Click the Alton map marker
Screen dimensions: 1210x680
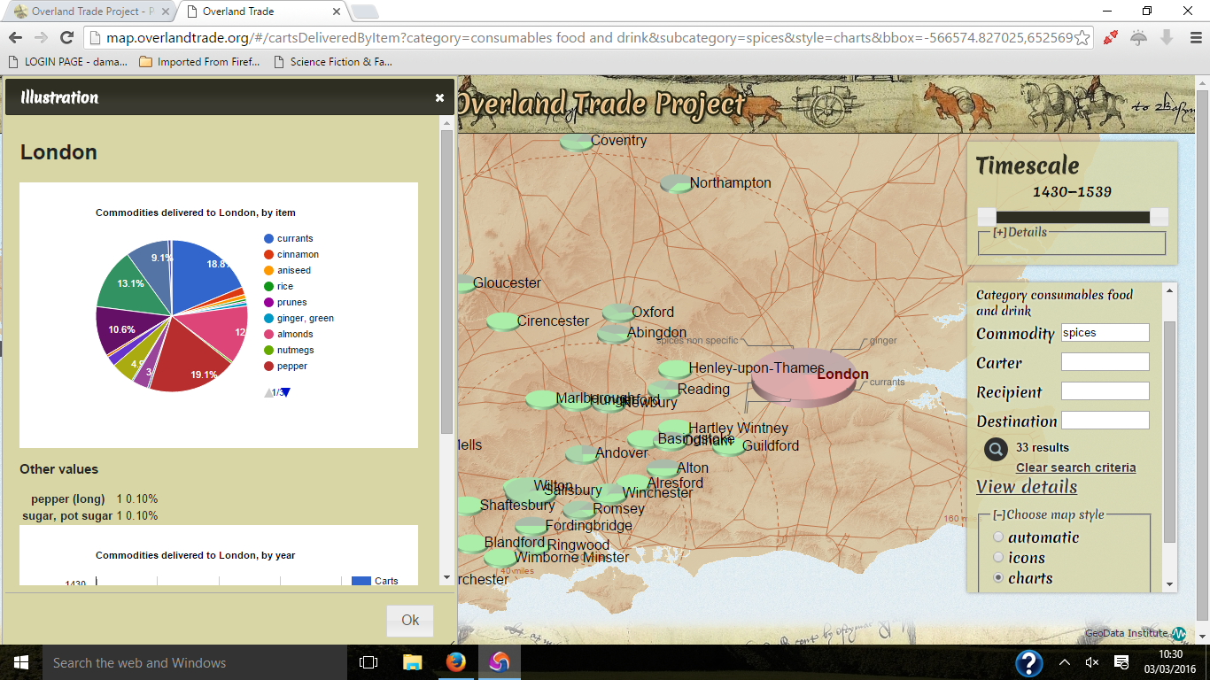pos(663,469)
